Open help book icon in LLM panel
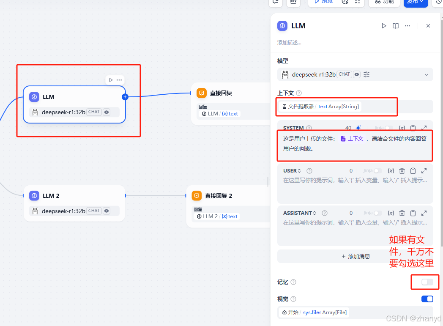443x326 pixels. click(396, 26)
